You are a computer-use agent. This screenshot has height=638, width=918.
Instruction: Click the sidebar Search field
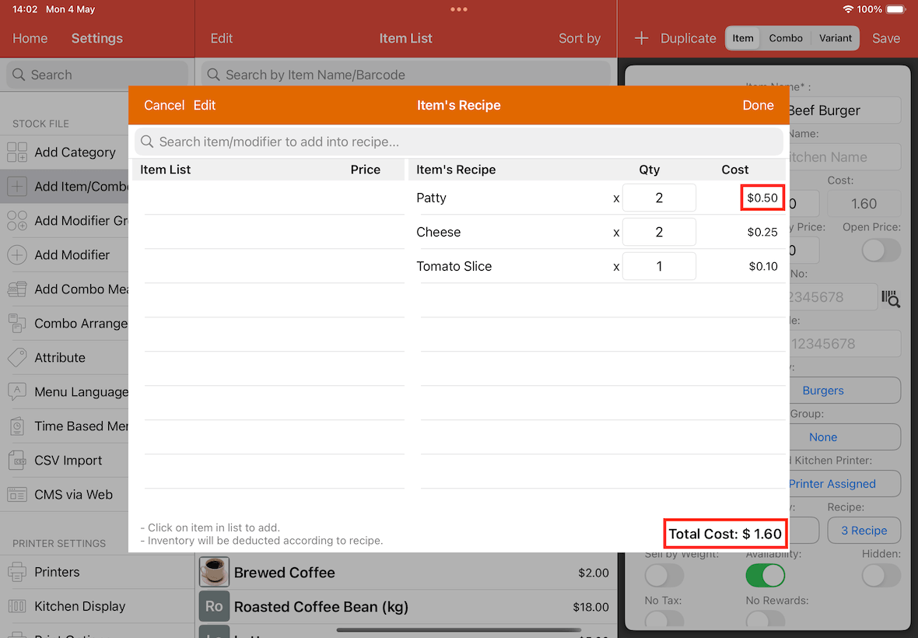[97, 75]
